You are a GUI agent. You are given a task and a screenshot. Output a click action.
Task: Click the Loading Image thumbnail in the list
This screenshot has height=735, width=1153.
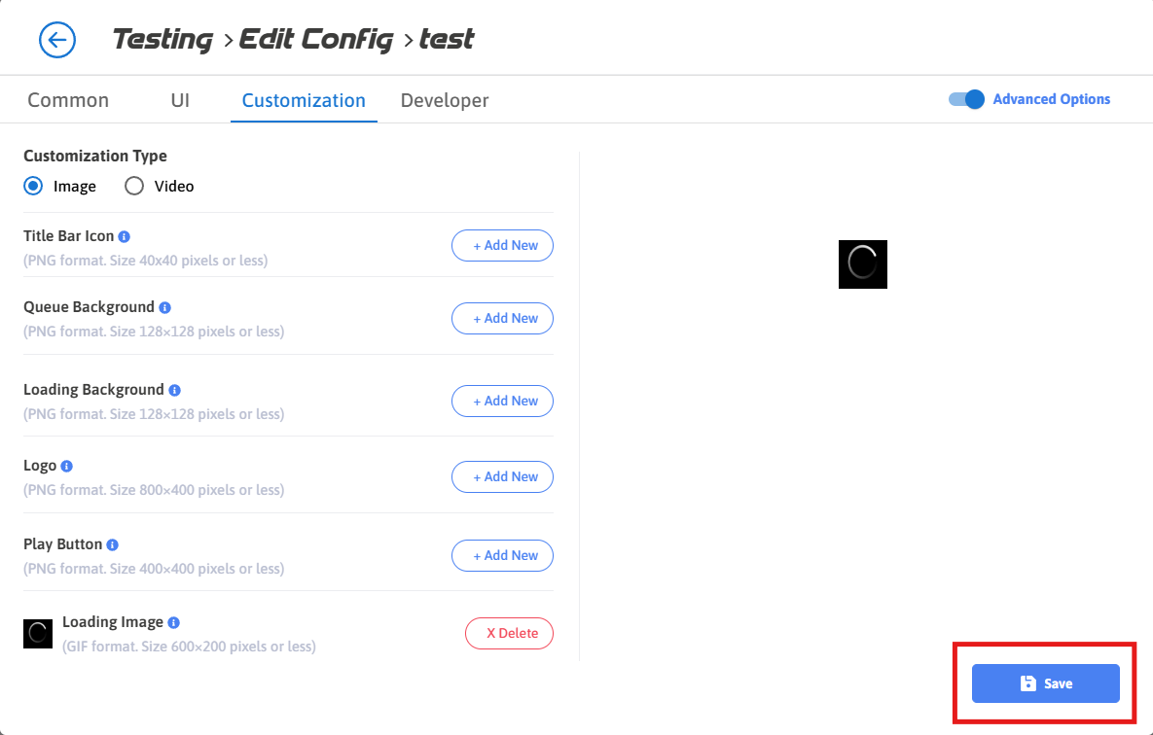point(38,634)
